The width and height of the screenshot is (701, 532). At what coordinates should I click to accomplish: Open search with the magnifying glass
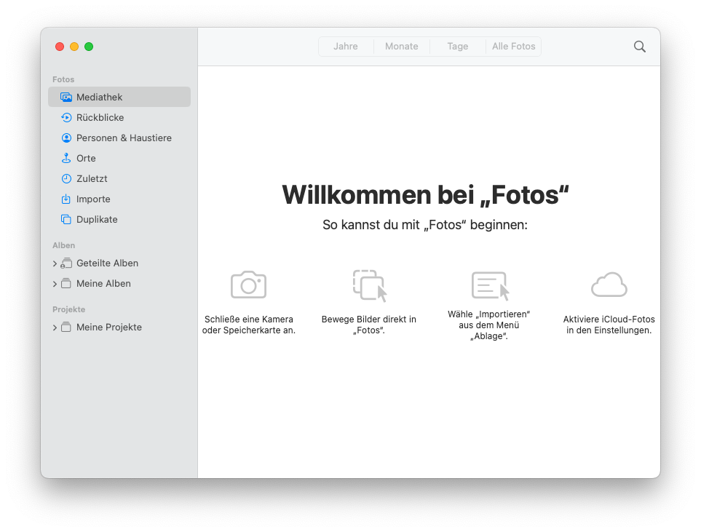click(640, 47)
